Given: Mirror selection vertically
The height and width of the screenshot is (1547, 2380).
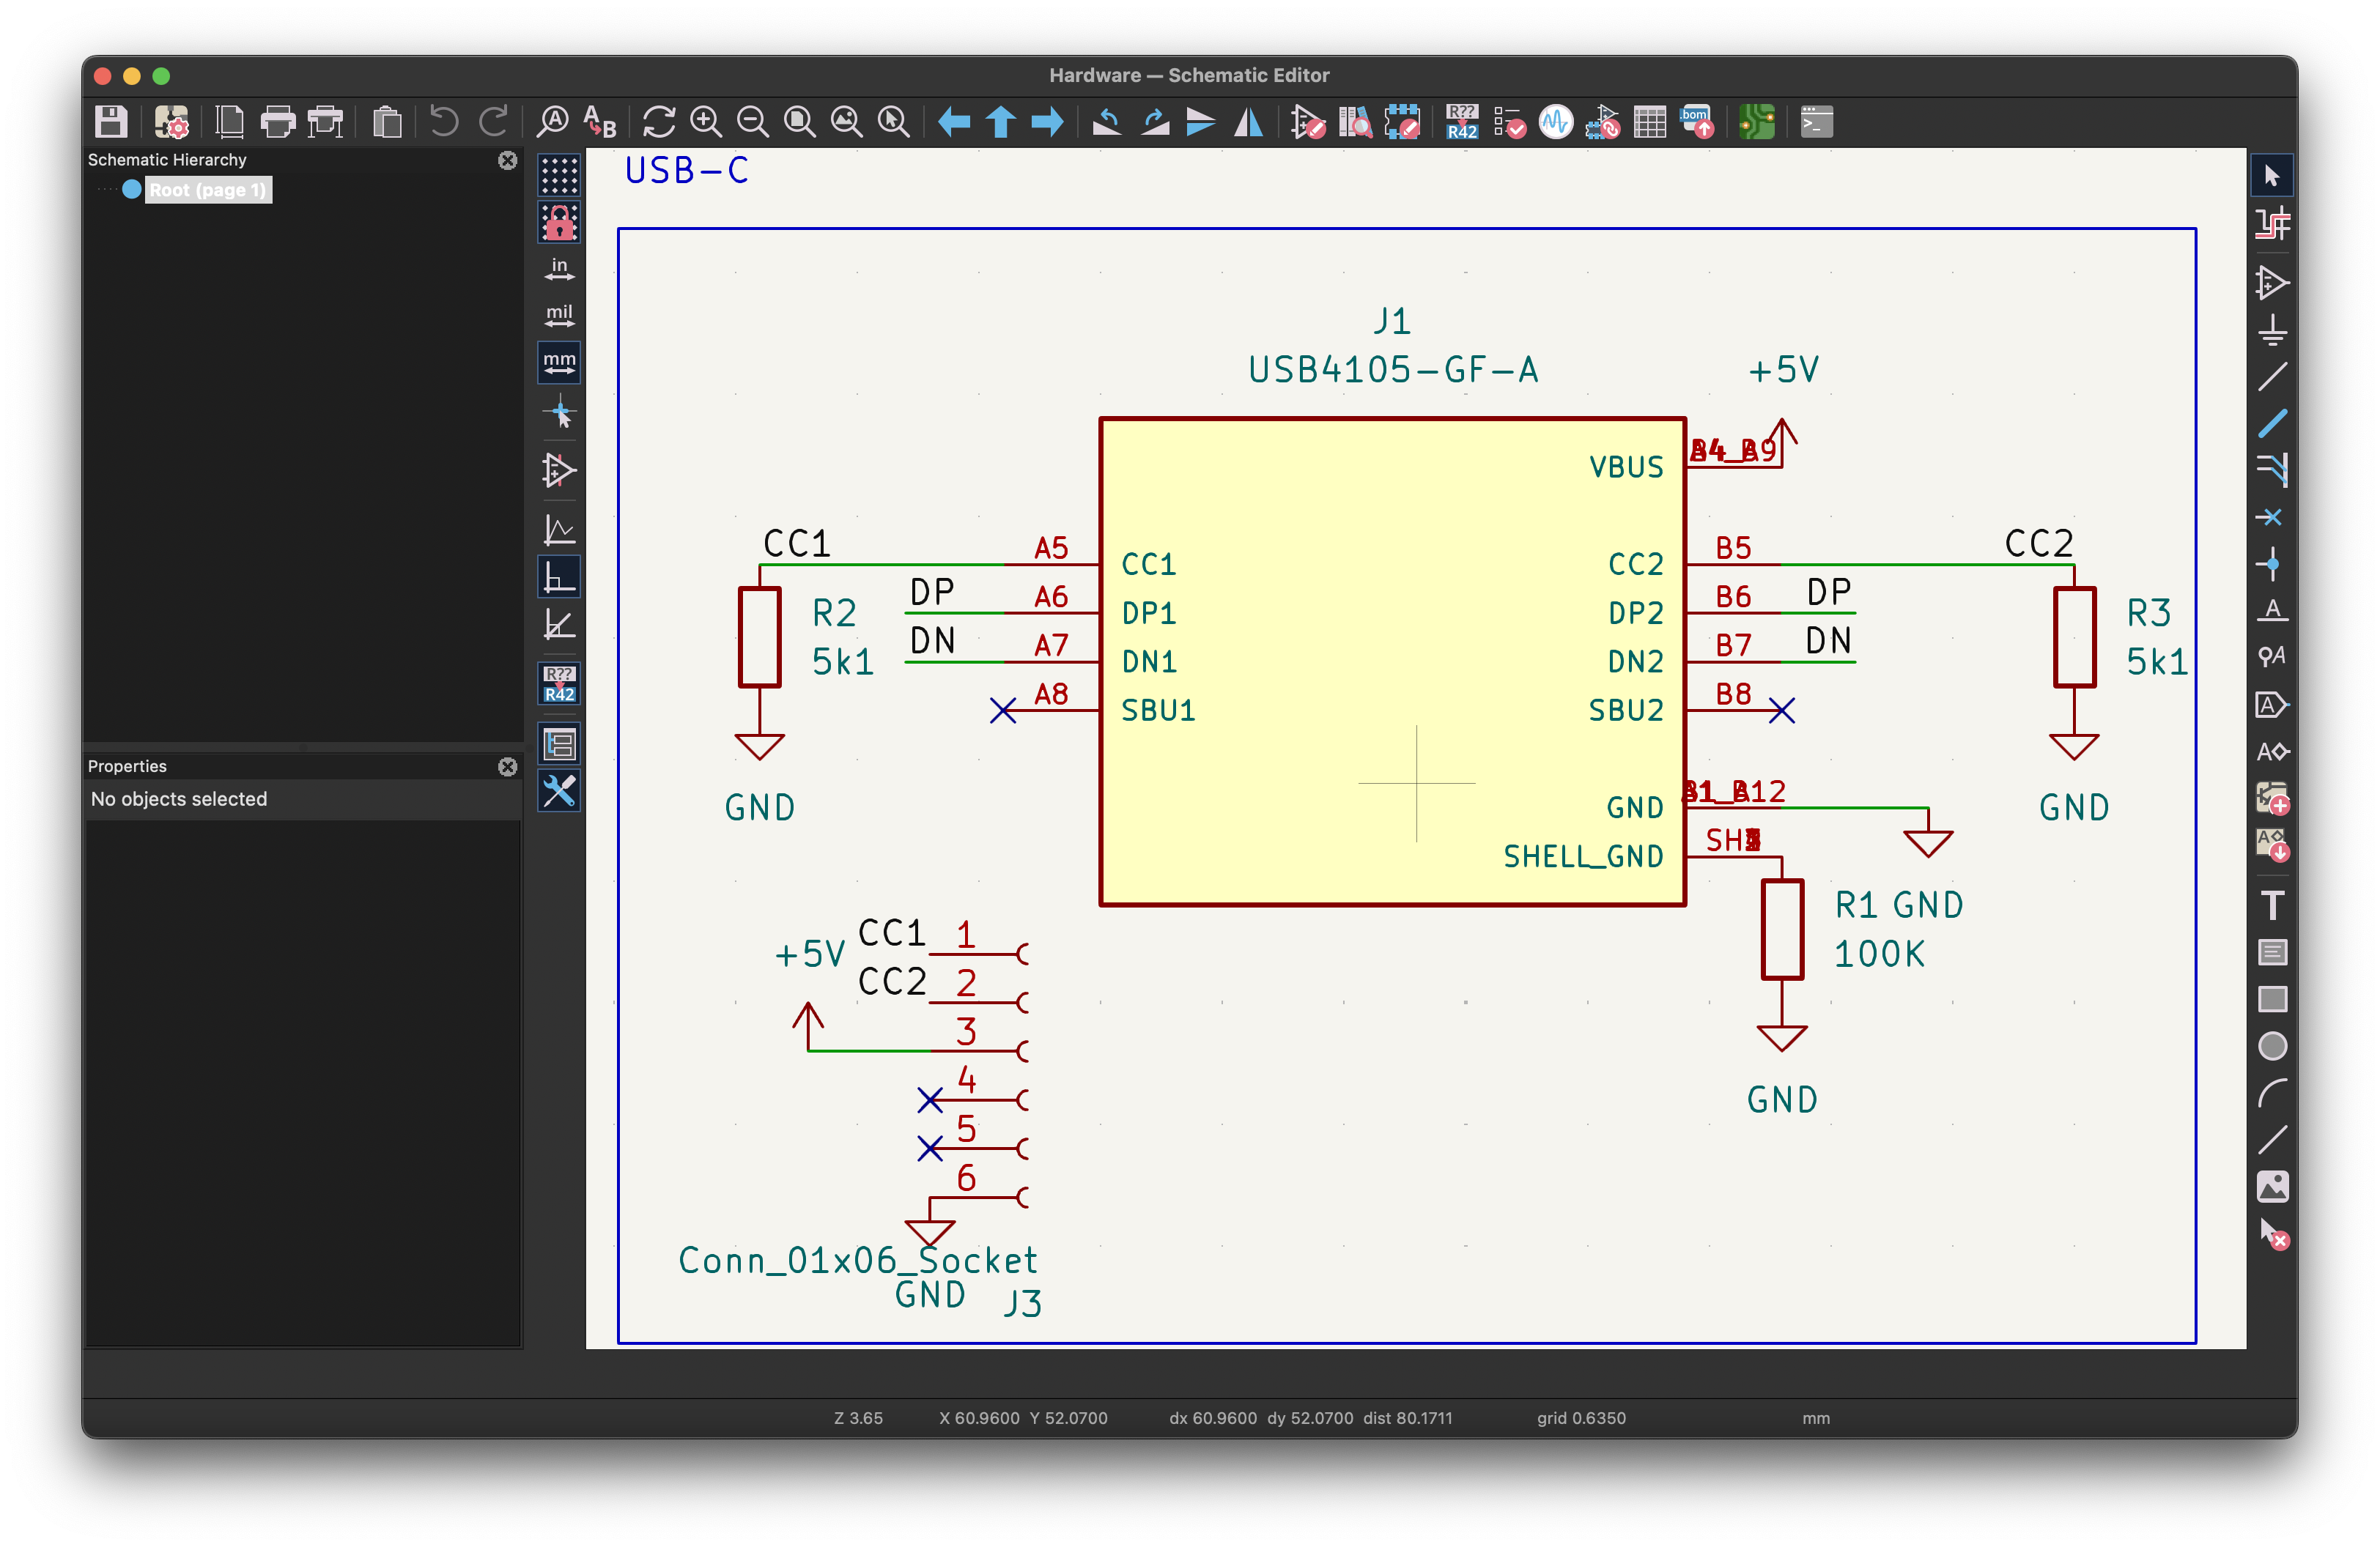Looking at the screenshot, I should [1200, 122].
